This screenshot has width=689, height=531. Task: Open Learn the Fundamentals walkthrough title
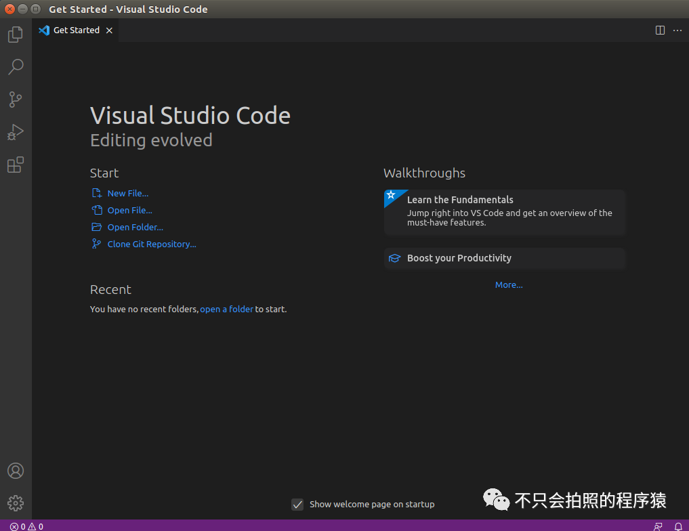coord(460,200)
